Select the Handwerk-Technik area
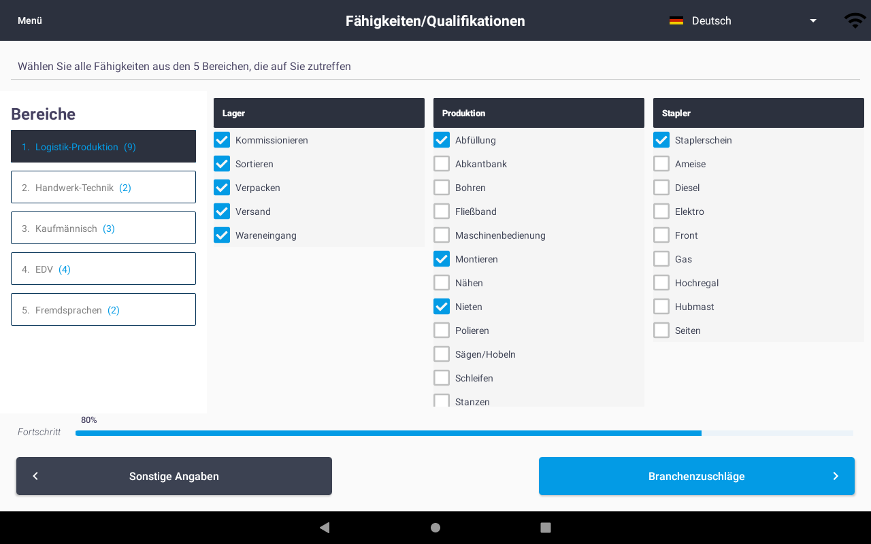This screenshot has height=544, width=871. [103, 187]
